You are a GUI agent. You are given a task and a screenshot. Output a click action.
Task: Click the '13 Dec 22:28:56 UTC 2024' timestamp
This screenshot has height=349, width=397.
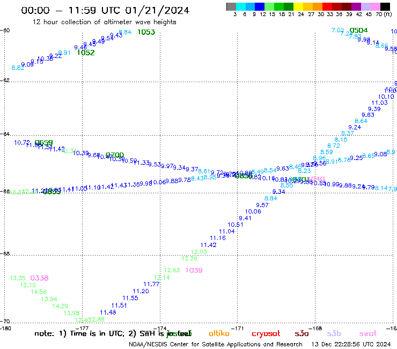351,345
